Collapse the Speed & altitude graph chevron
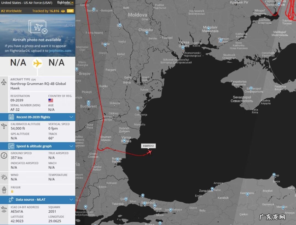 pos(71,146)
